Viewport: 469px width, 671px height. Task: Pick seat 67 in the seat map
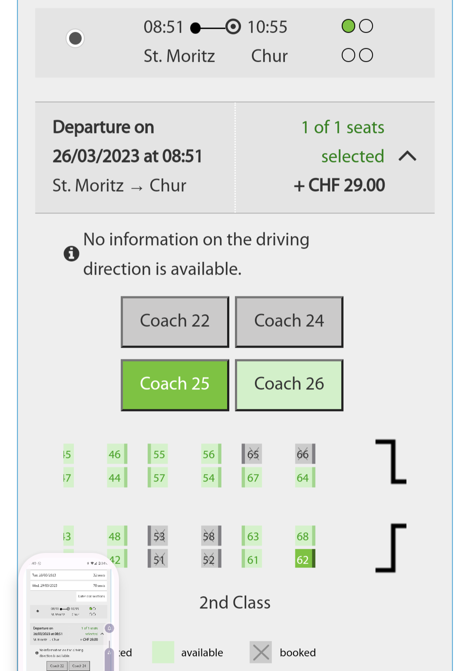point(252,478)
